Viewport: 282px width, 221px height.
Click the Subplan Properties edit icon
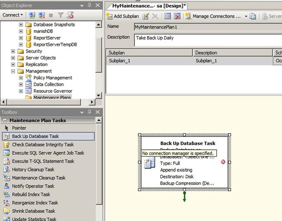[146, 16]
